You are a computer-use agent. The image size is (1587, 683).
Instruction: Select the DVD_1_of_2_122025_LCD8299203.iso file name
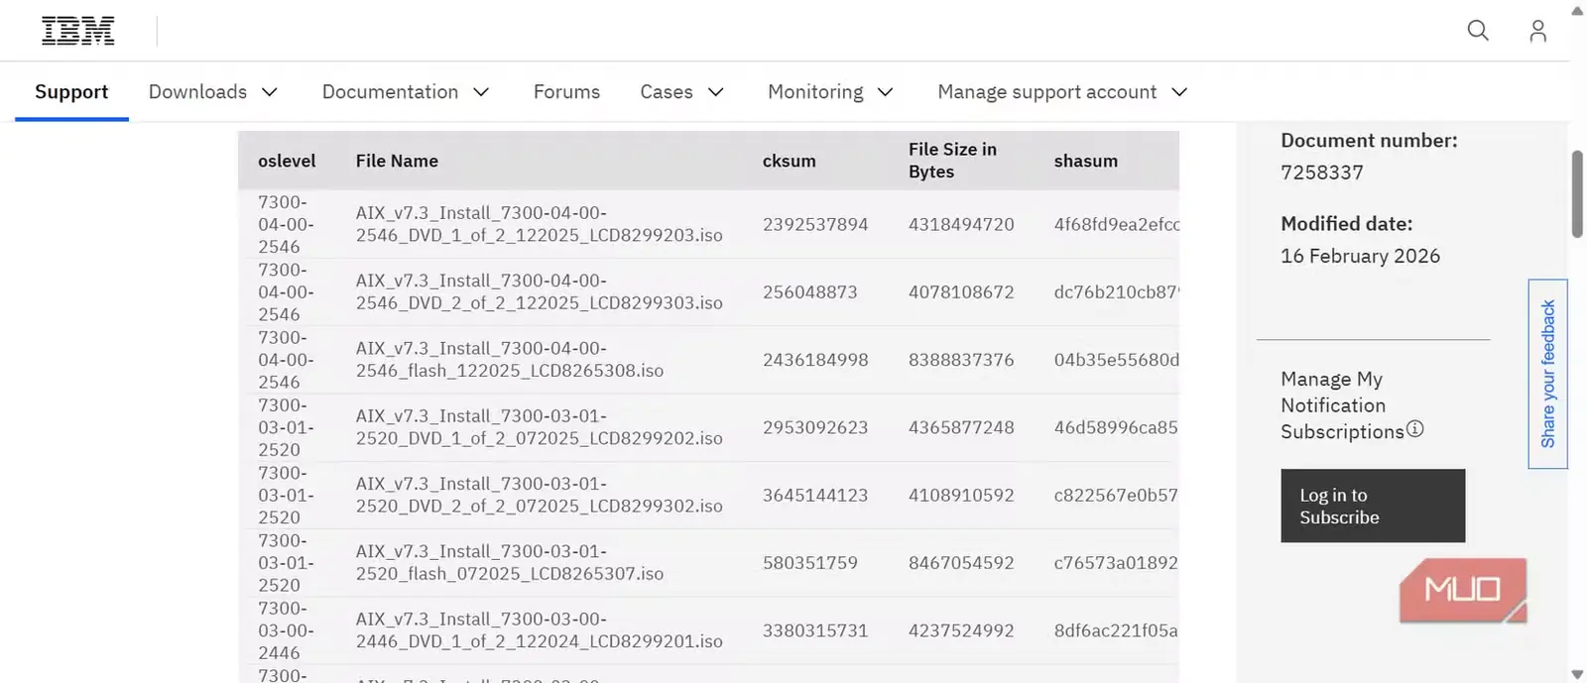539,224
